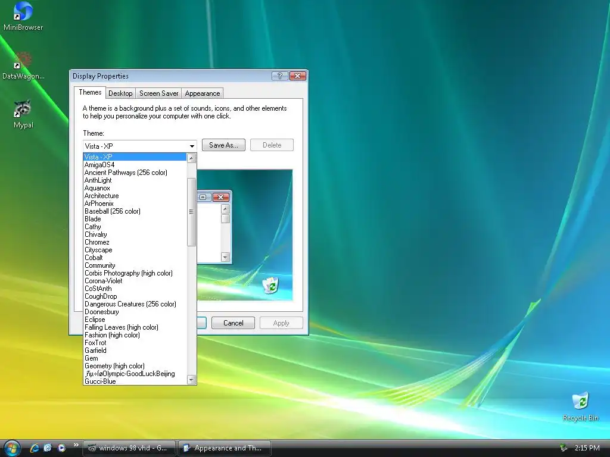Select the Eclipse theme
Screen dimensions: 610x457
click(x=135, y=320)
